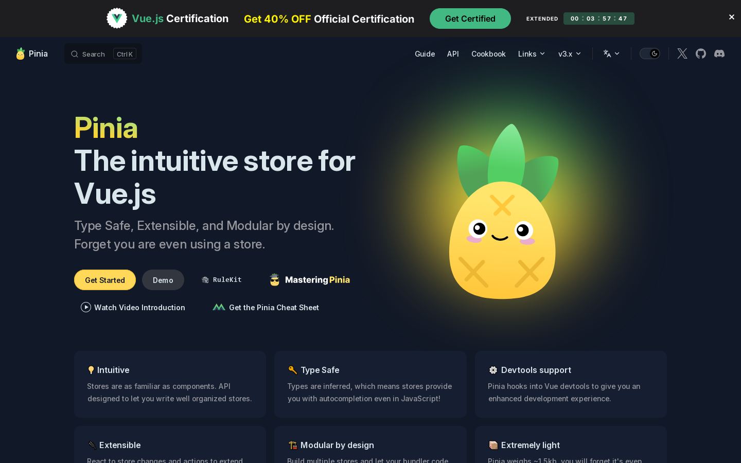
Task: Click the Devtools support gear icon
Action: pos(493,370)
